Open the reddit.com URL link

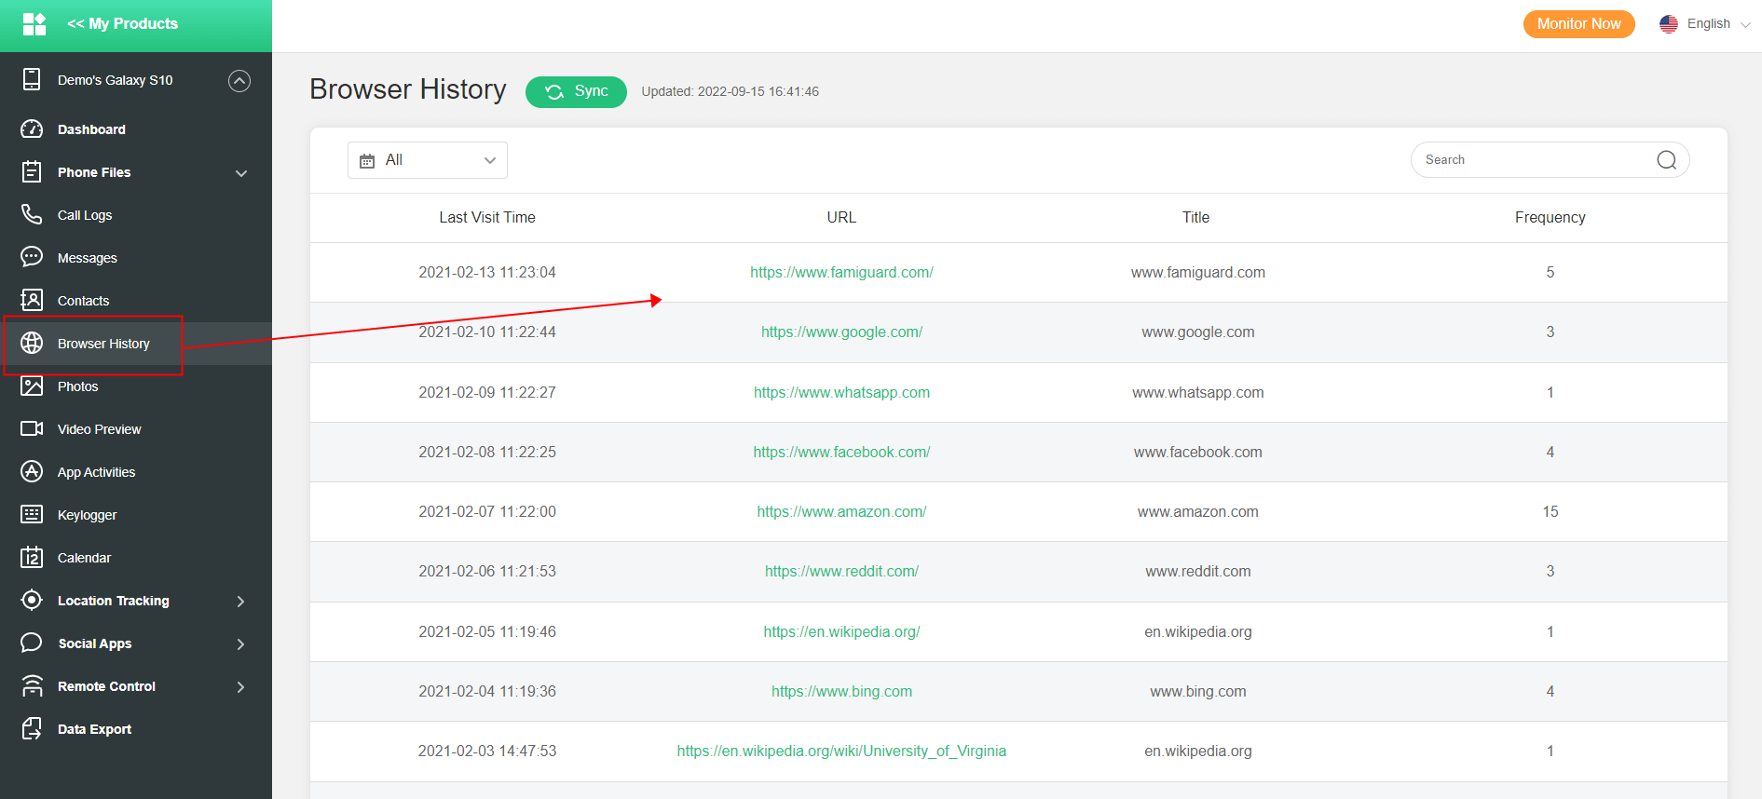[x=841, y=571]
